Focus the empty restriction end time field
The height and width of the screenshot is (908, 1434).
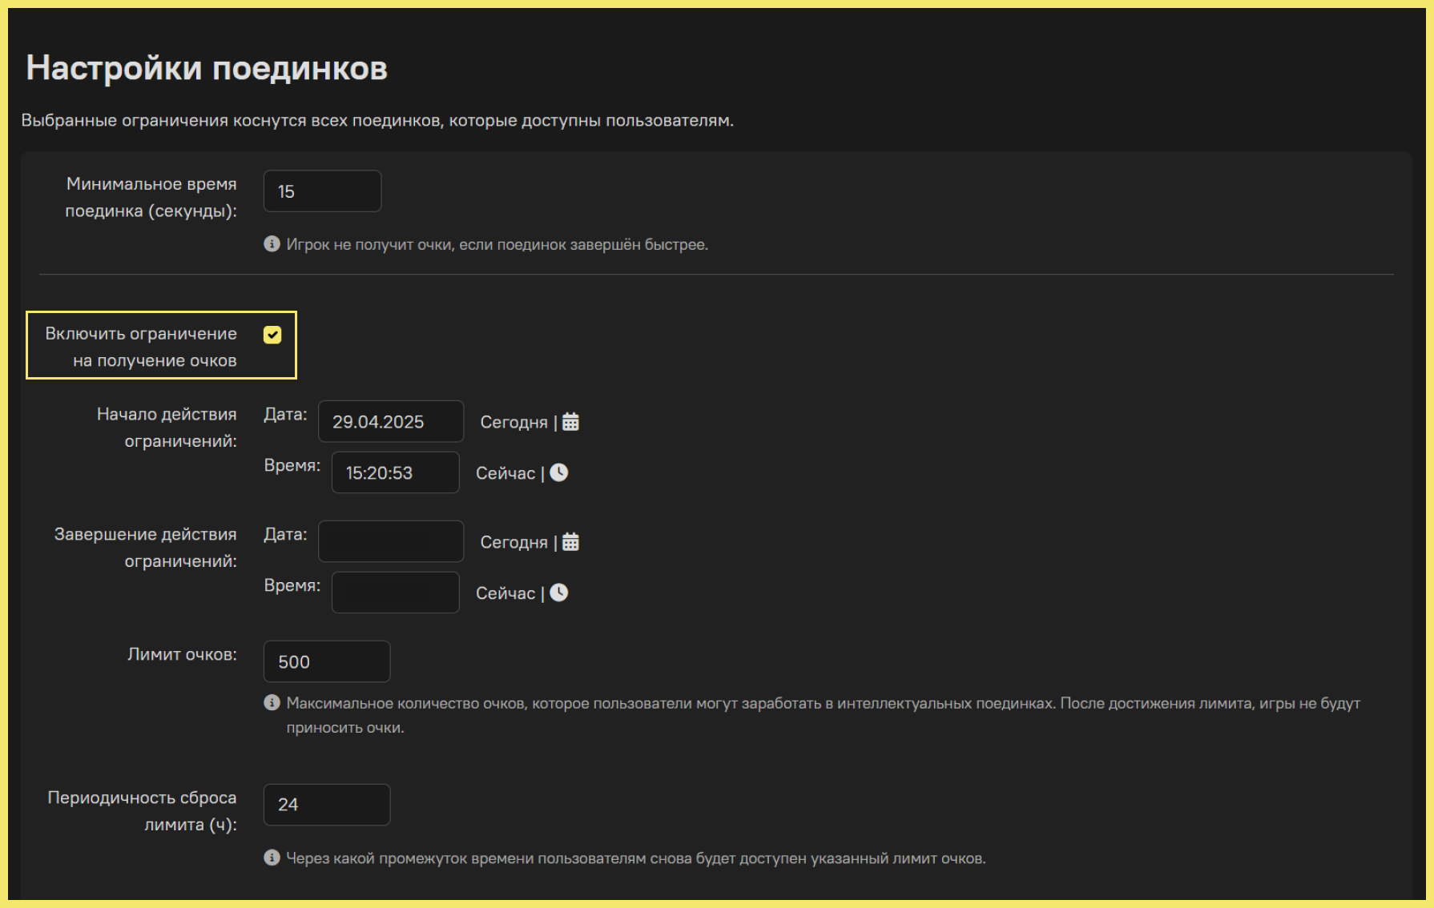396,593
